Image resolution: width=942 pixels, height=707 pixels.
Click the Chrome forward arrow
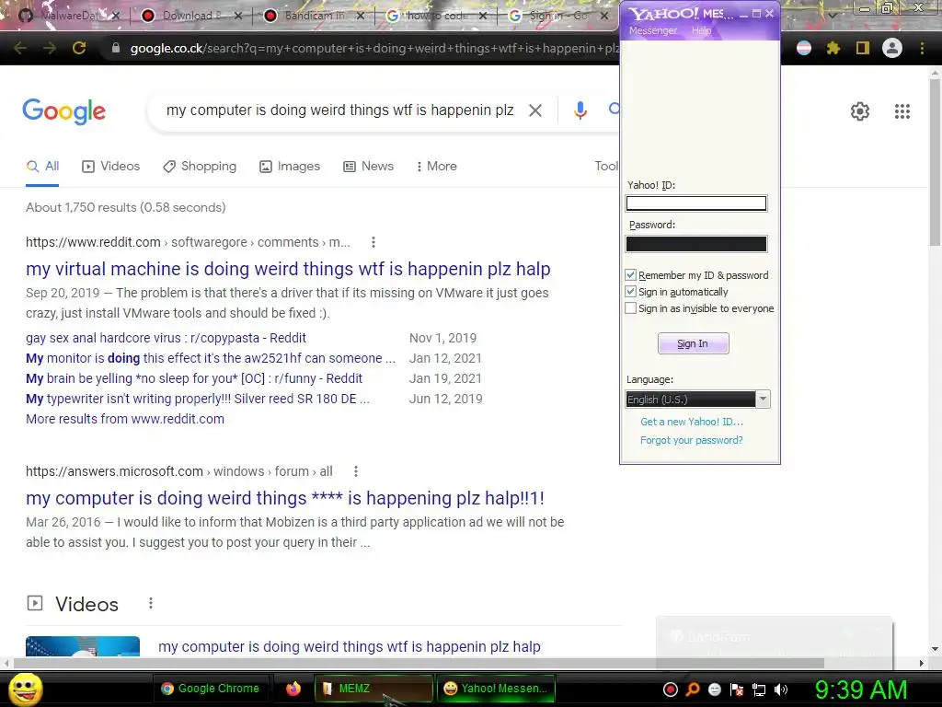tap(50, 48)
